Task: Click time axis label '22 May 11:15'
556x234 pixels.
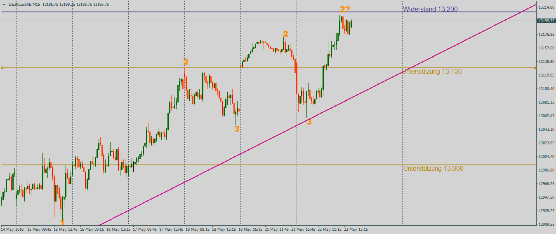Action: tap(330, 229)
